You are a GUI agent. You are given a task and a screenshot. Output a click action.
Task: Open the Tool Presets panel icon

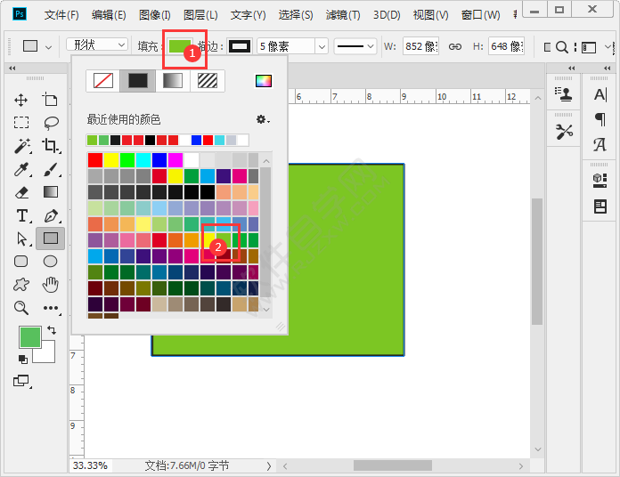pos(564,132)
